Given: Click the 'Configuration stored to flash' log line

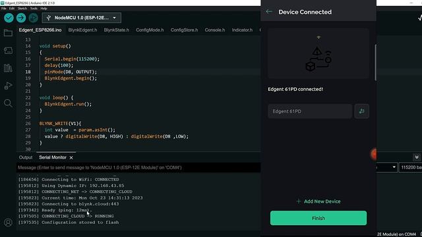Looking at the screenshot, I should pyautogui.click(x=69, y=223).
